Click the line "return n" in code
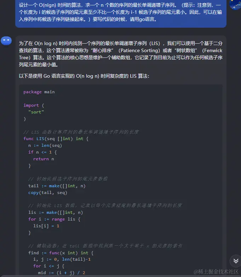The width and height of the screenshot is (241, 277). tap(44, 159)
